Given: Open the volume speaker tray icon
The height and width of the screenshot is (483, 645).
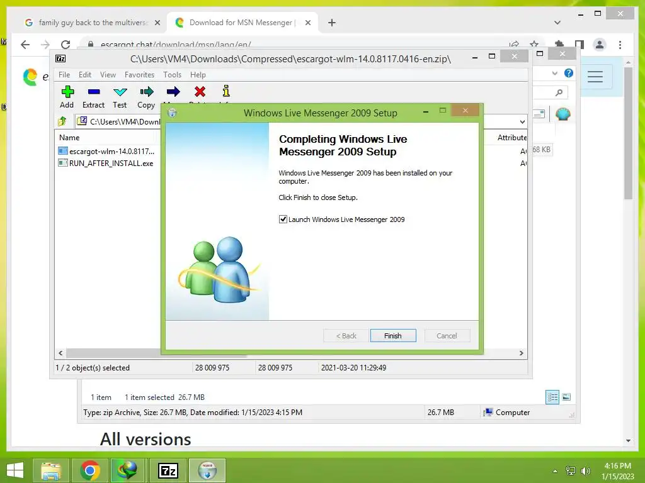Looking at the screenshot, I should tap(585, 471).
